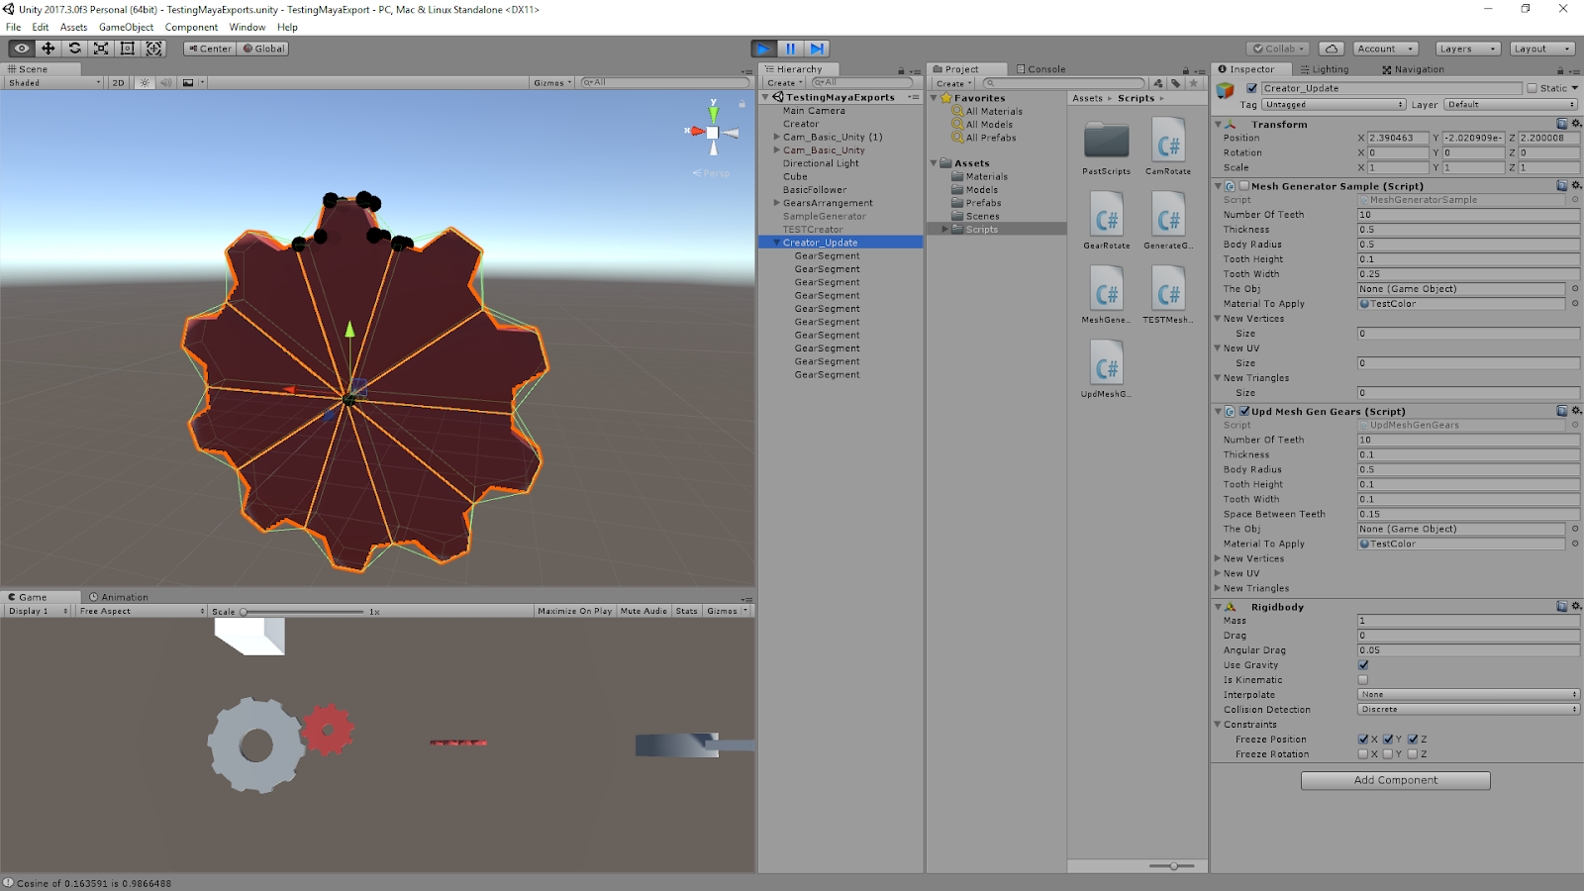The image size is (1584, 891).
Task: Disable the Upd Mesh Gen Gears script
Action: pyautogui.click(x=1244, y=411)
